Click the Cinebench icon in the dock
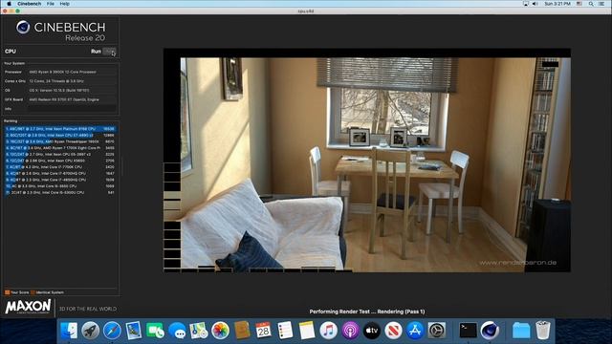Image resolution: width=612 pixels, height=344 pixels. [x=490, y=331]
